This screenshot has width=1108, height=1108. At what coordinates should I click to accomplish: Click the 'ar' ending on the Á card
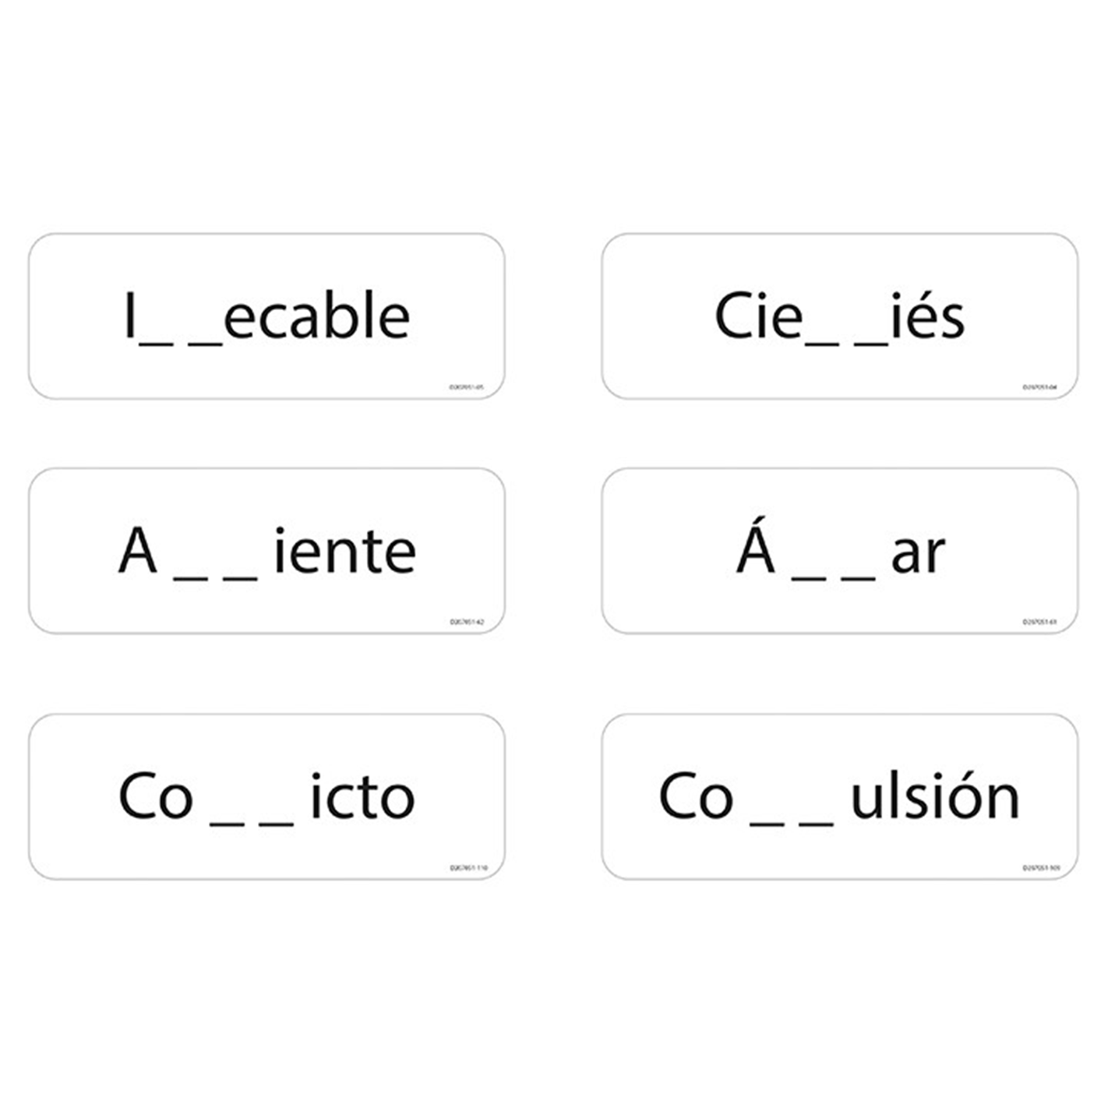[x=918, y=553]
